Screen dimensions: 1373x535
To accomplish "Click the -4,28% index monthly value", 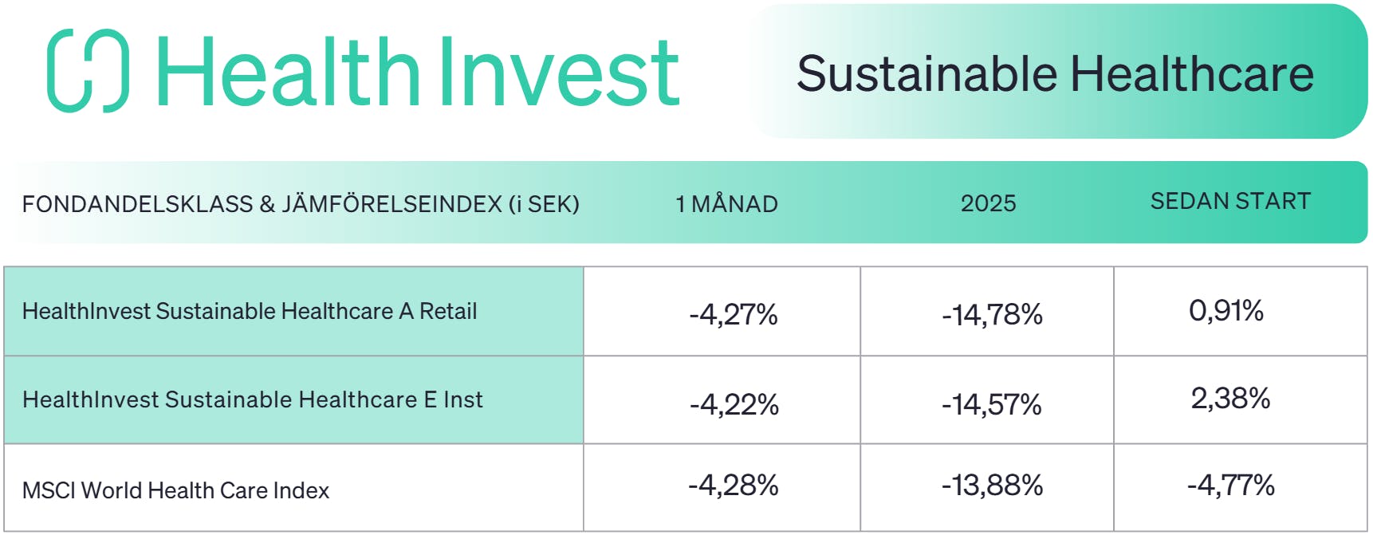I will pyautogui.click(x=734, y=485).
